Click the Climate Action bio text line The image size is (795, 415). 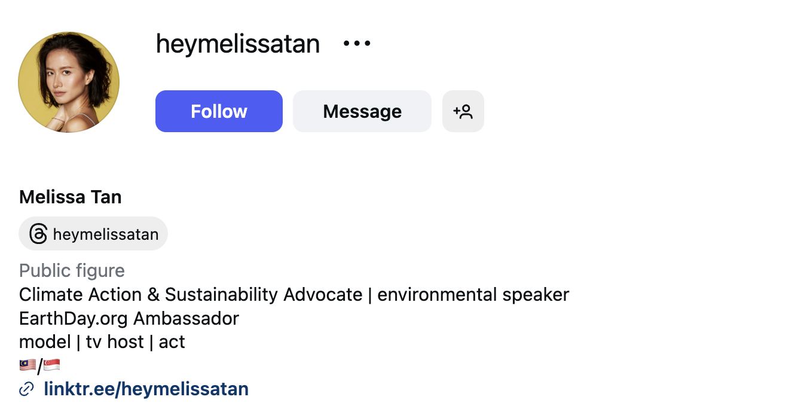(294, 294)
